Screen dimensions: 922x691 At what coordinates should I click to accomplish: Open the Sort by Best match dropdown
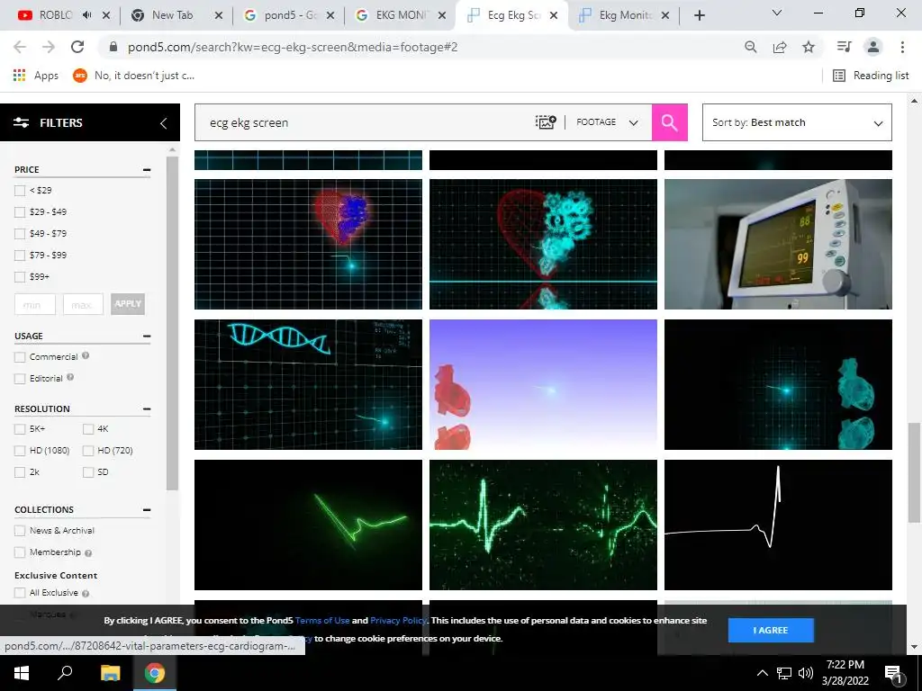797,122
